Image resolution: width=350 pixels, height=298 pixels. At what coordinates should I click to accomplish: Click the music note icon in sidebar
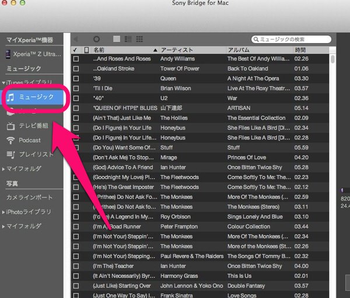(10, 97)
